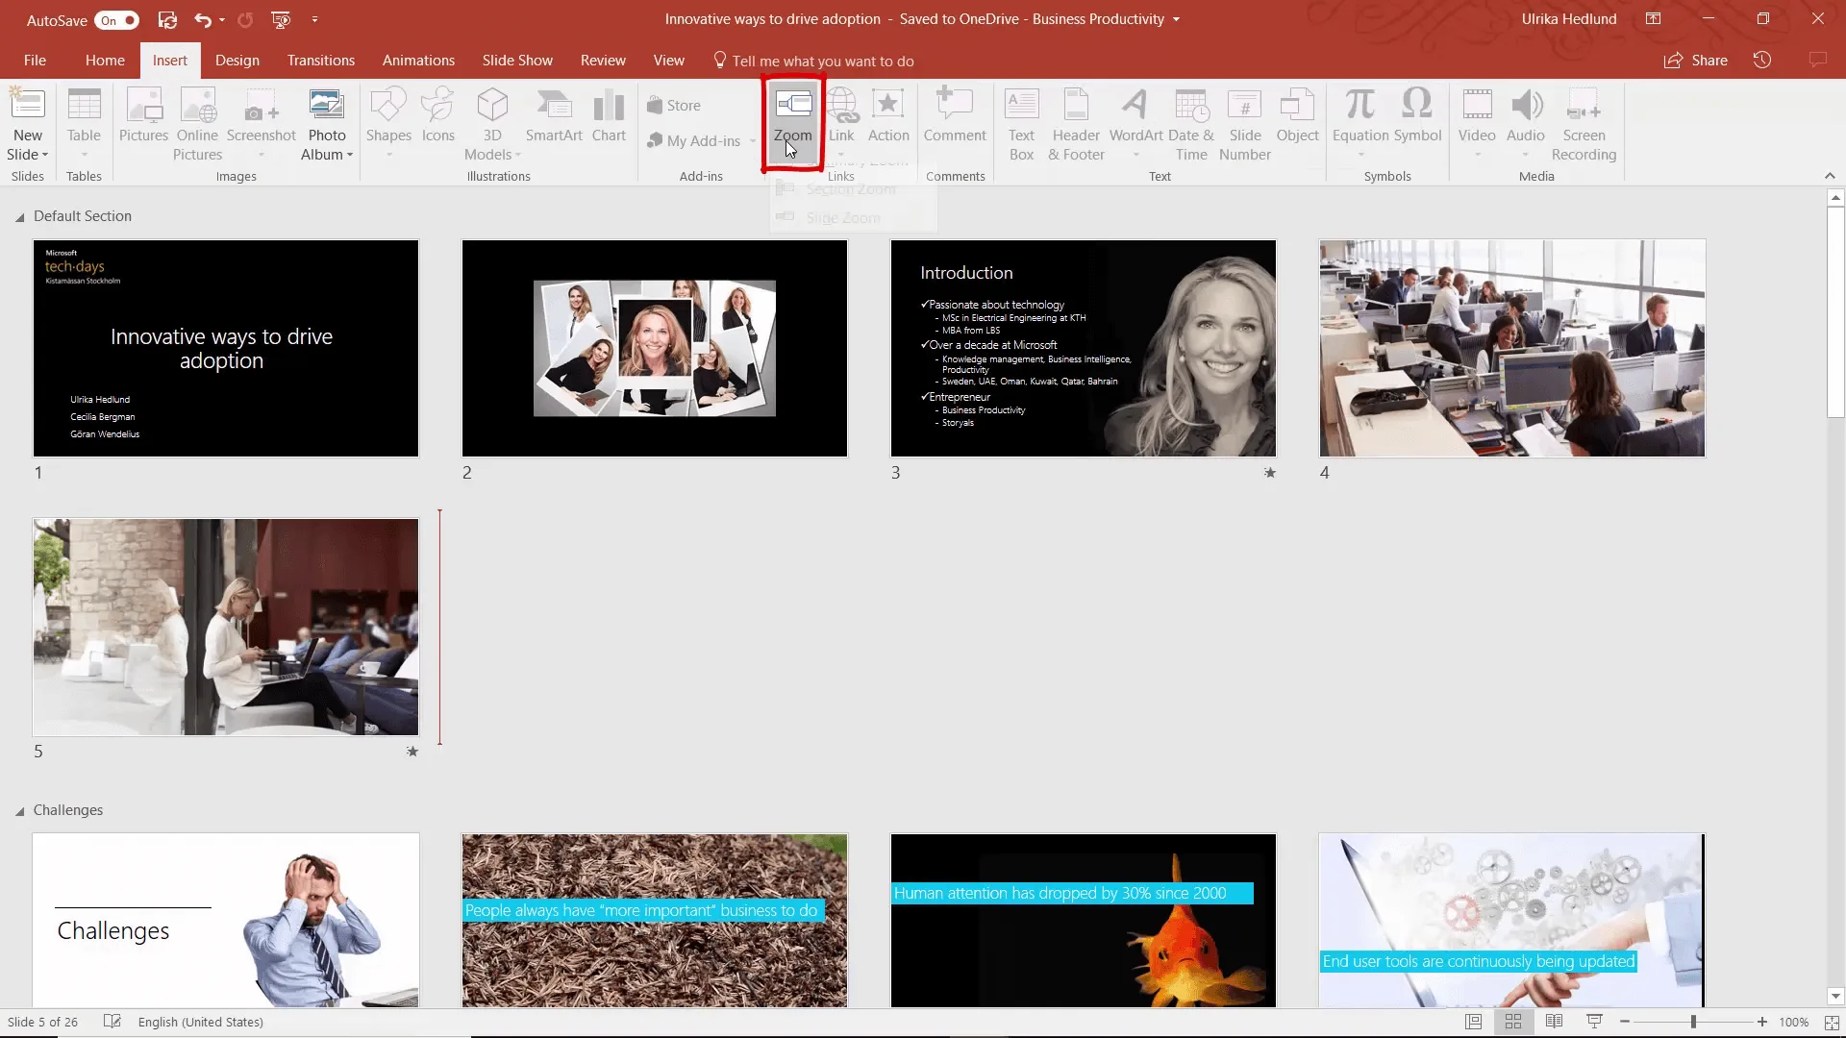
Task: Toggle the AutoSave switch
Action: (118, 20)
